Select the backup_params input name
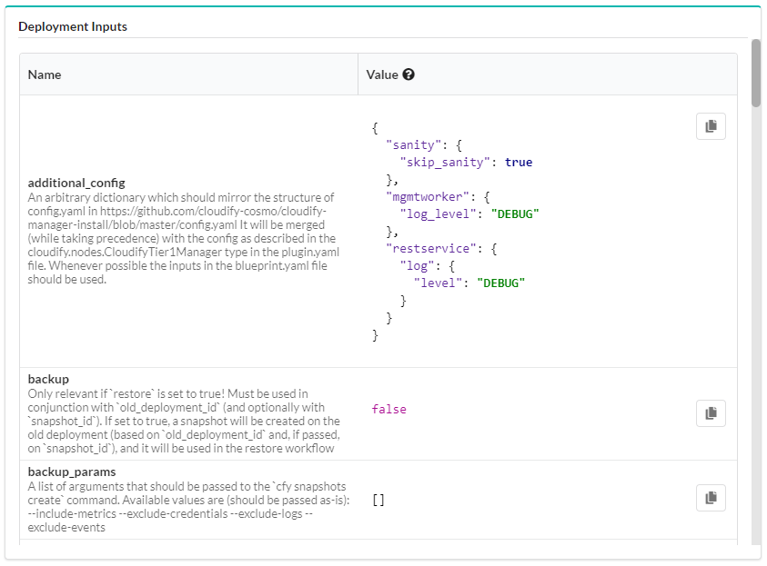The width and height of the screenshot is (767, 566). click(72, 472)
